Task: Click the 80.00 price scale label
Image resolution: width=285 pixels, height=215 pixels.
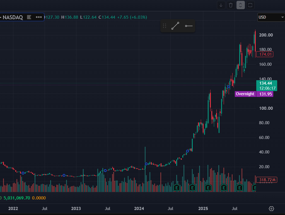Action: (264, 123)
